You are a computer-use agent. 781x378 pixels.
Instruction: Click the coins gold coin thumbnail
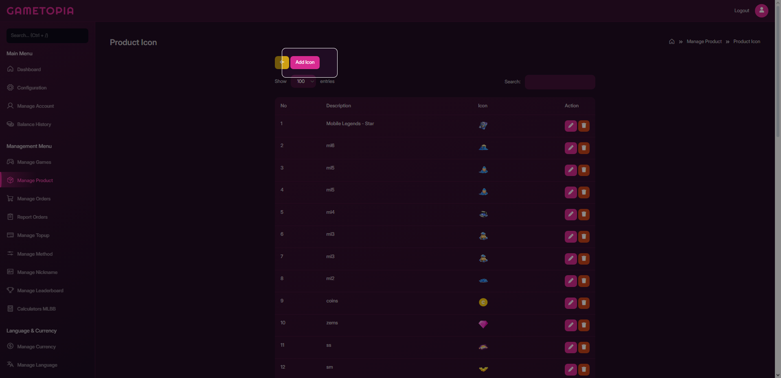click(x=483, y=302)
